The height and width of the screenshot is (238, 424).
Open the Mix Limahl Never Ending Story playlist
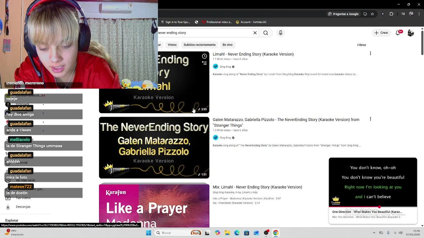257,187
